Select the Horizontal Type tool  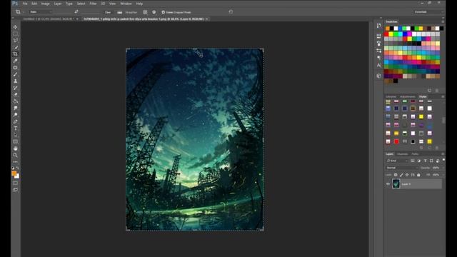pyautogui.click(x=16, y=128)
